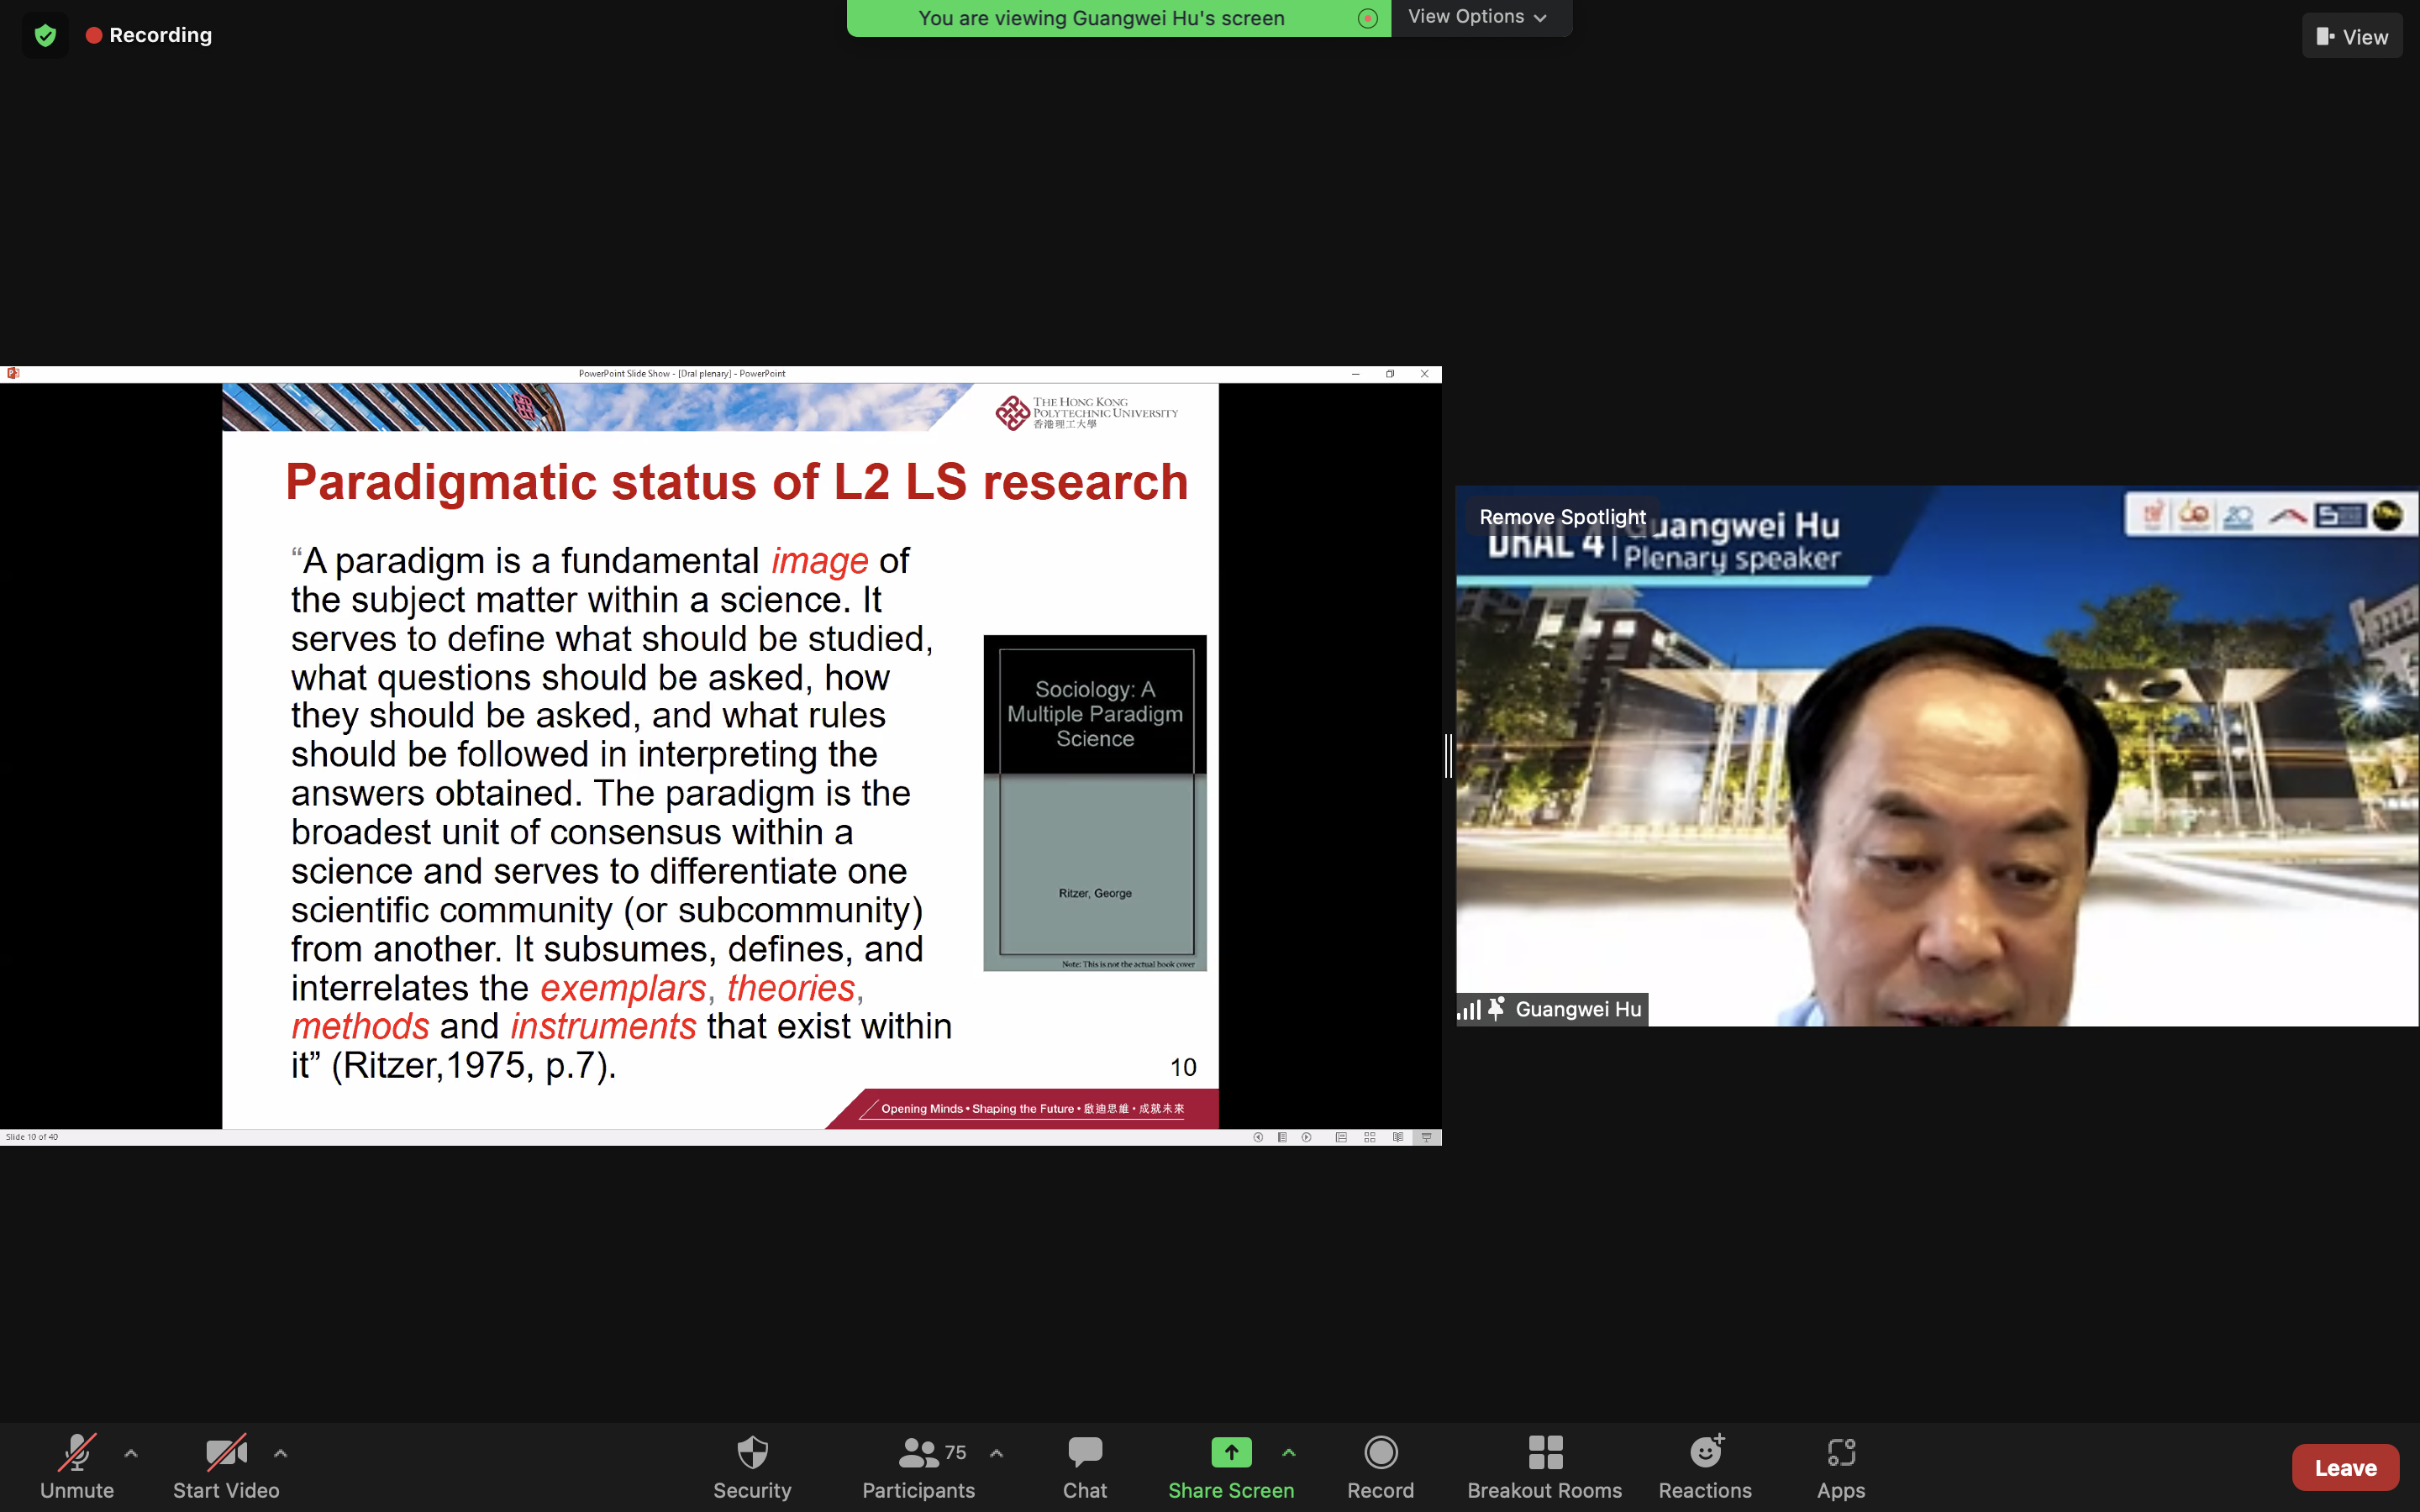2420x1512 pixels.
Task: Leave the meeting
Action: pos(2344,1467)
